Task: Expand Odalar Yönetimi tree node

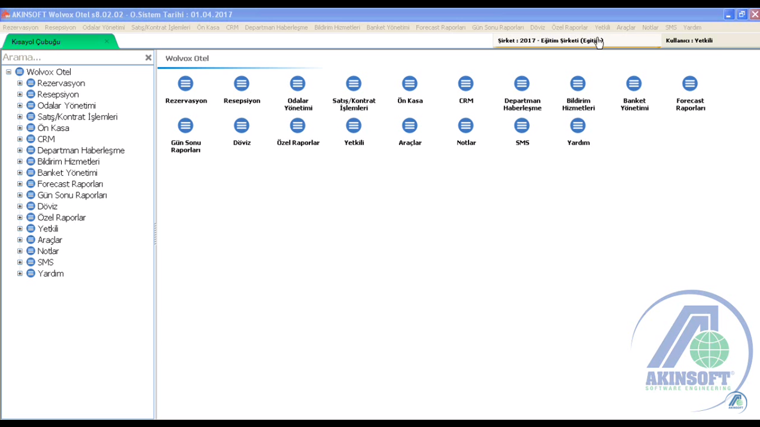Action: click(19, 105)
